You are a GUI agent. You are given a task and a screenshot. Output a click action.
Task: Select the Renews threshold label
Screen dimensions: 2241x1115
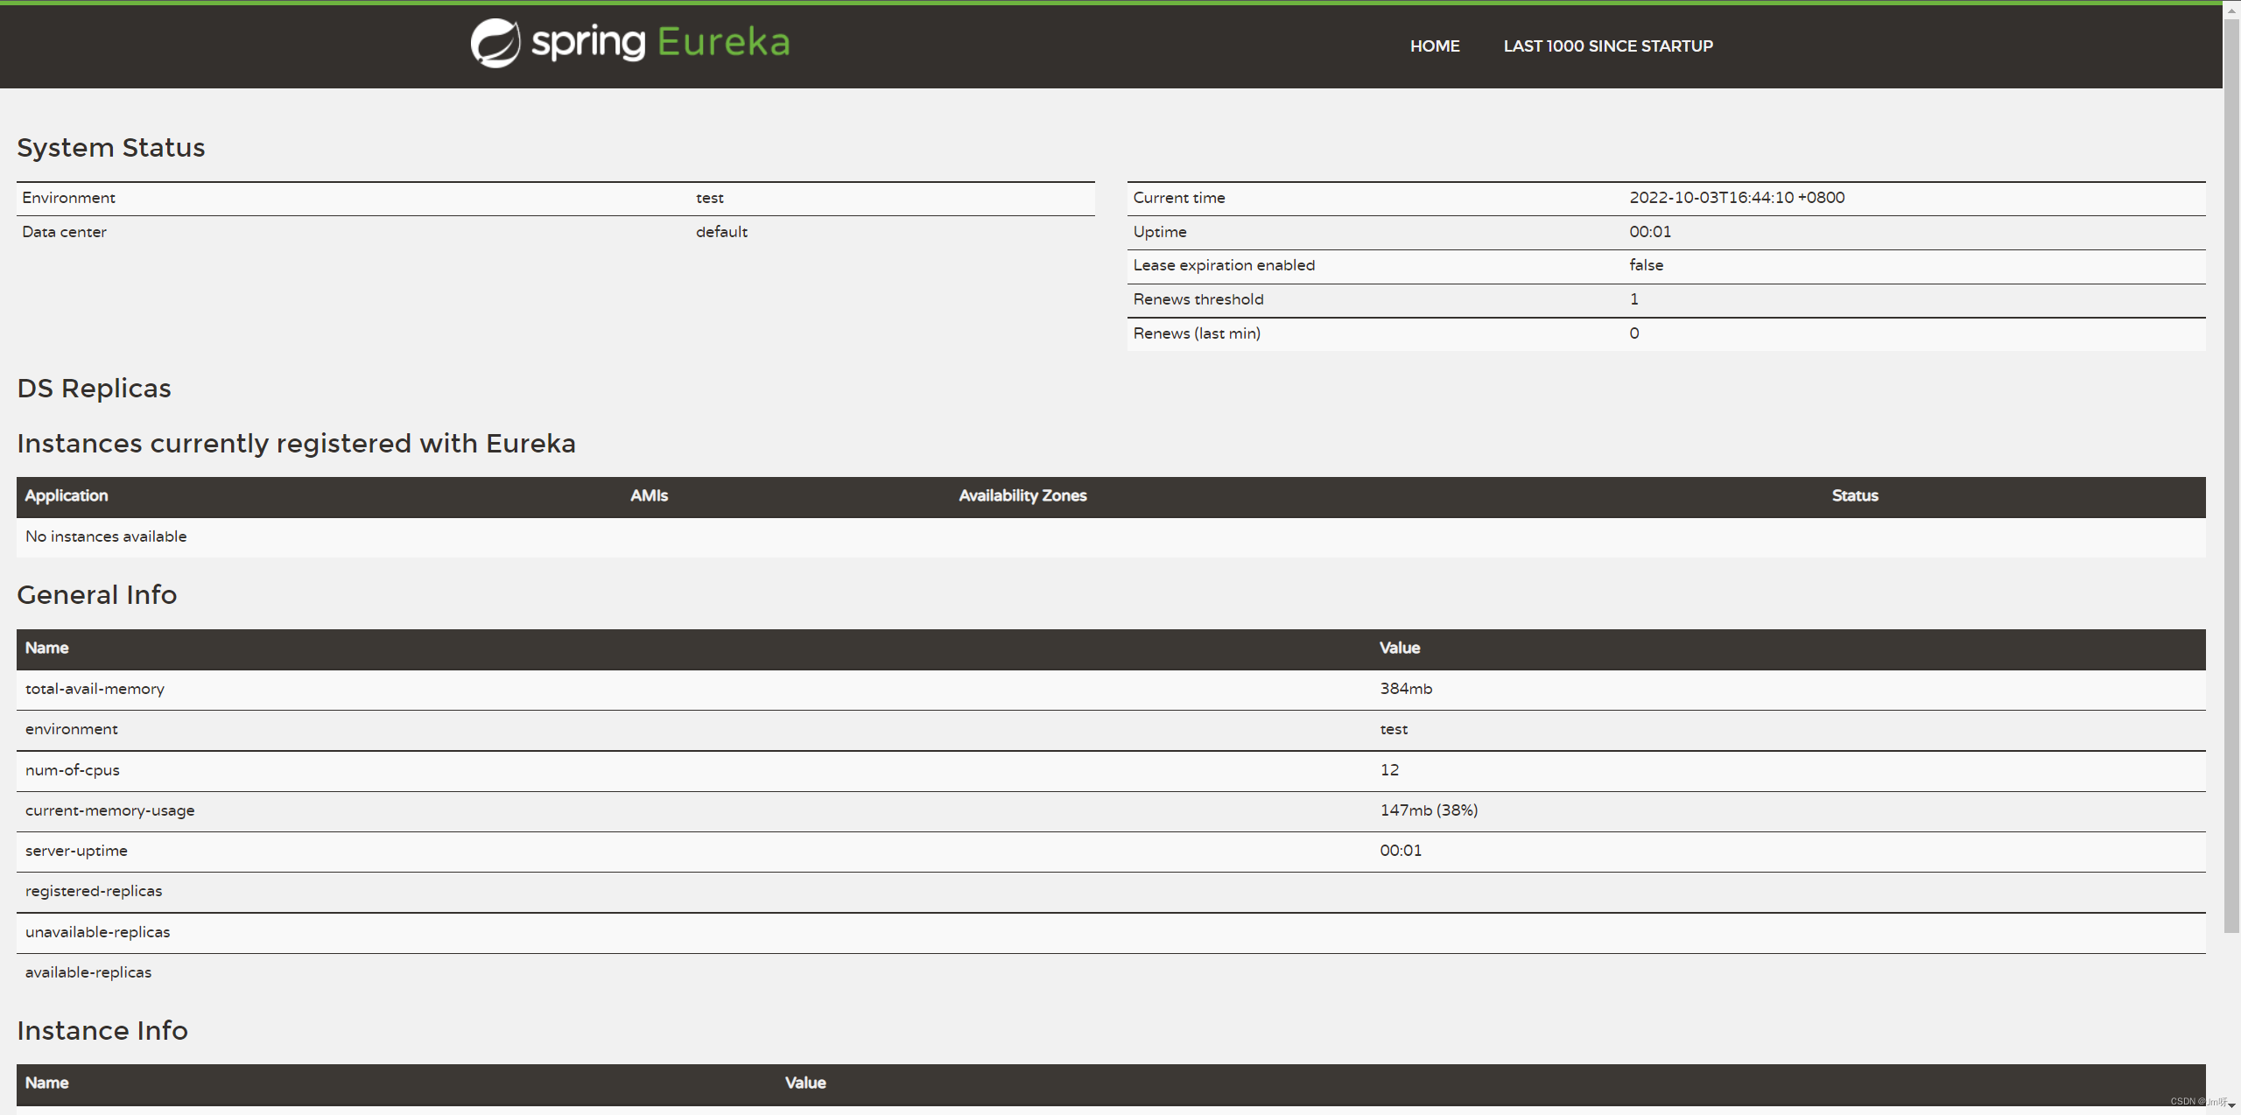(x=1198, y=299)
